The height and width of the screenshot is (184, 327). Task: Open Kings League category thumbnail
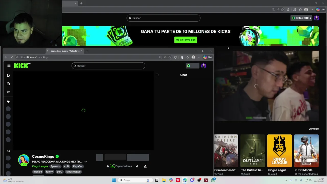[x=279, y=151]
